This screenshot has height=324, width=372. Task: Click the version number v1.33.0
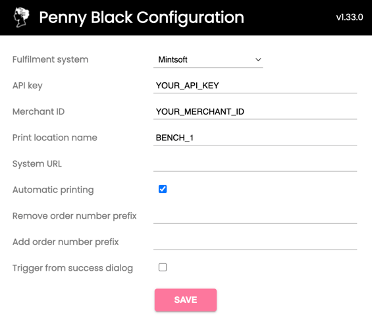[350, 17]
